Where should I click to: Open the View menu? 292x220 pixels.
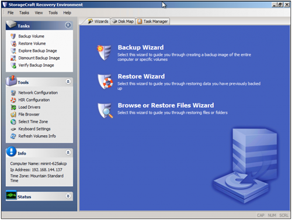click(39, 13)
